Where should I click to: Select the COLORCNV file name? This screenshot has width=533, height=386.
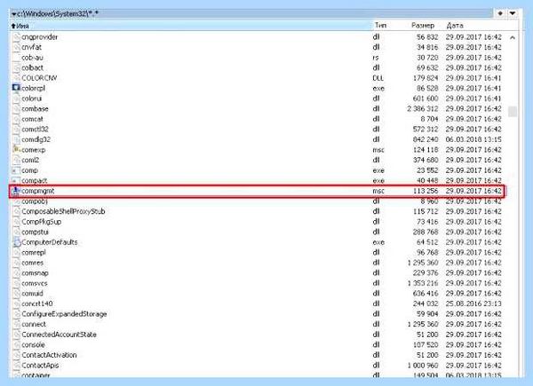[x=39, y=78]
